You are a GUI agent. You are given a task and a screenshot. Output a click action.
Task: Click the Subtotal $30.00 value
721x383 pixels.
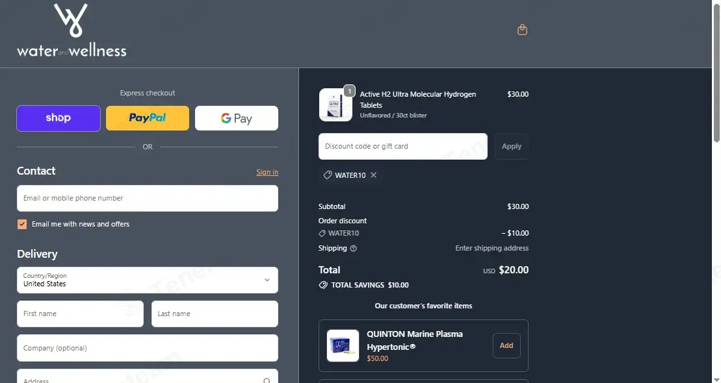[x=518, y=206]
